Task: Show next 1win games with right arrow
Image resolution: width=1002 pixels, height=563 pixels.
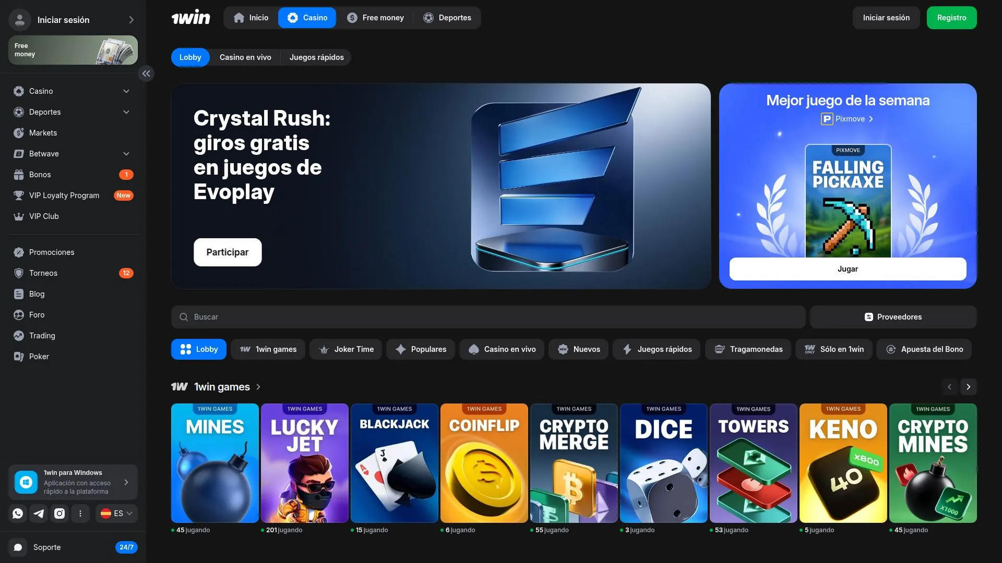Action: point(968,387)
